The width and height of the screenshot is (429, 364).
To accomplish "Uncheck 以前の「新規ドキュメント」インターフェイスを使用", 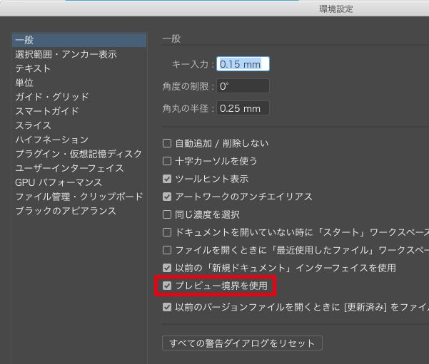I will (167, 268).
